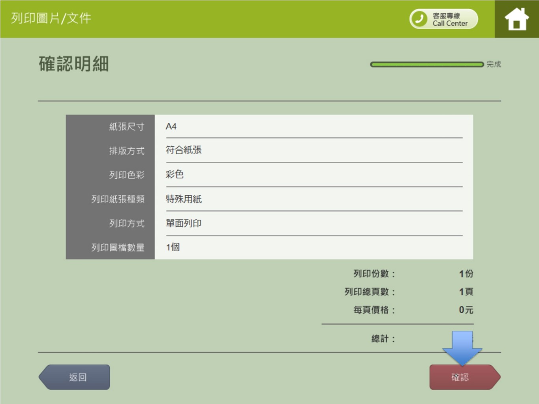Click the green progress bar

426,64
